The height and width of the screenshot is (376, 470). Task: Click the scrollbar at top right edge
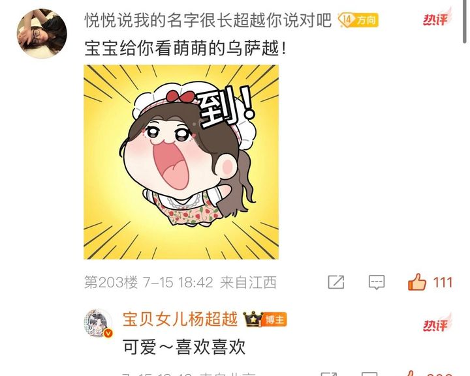coord(464,22)
